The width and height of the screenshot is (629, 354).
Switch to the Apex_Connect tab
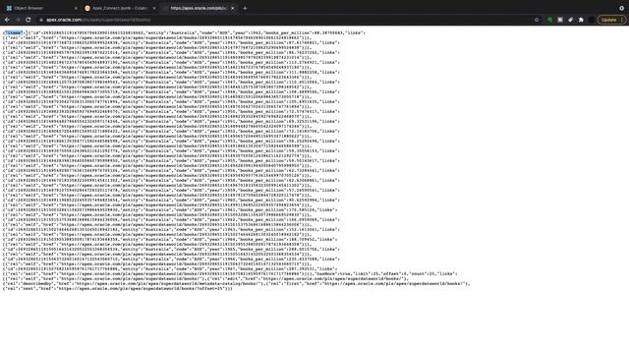(120, 8)
